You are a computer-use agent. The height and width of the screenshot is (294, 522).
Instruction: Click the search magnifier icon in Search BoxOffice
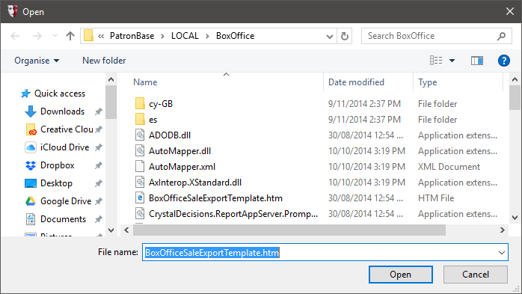(x=501, y=36)
